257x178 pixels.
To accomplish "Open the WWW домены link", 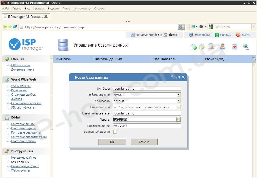I will tap(21, 86).
